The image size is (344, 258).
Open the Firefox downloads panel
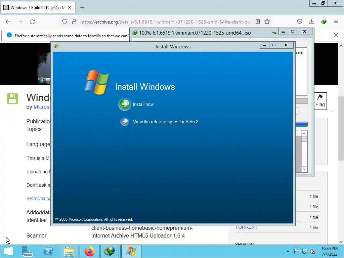pos(311,21)
